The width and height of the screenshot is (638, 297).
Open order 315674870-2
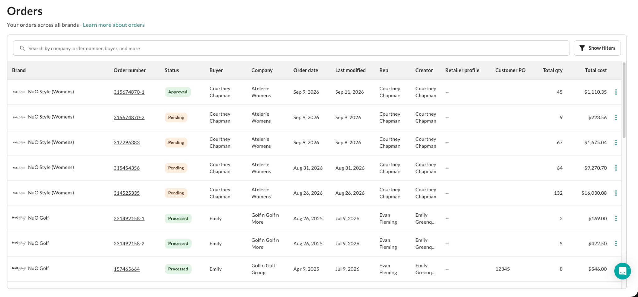coord(129,118)
